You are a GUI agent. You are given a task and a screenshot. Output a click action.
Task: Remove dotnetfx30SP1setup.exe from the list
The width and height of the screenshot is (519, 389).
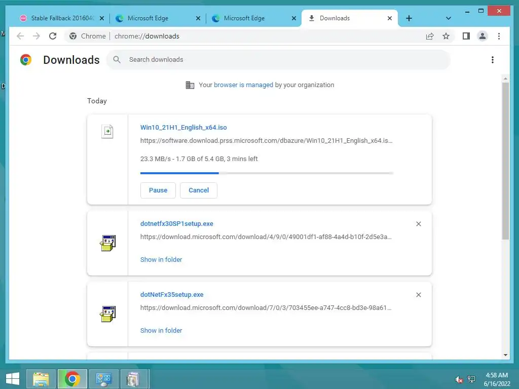(418, 224)
